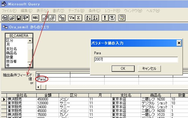
Task: Click the Open Query folder icon
Action: (x=12, y=18)
